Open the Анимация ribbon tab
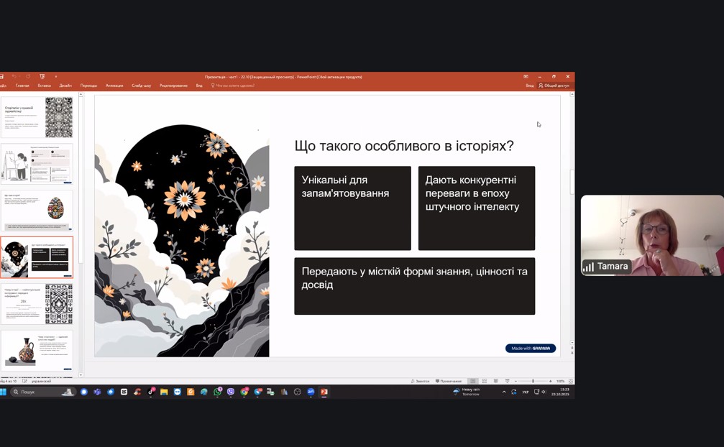 pos(114,86)
